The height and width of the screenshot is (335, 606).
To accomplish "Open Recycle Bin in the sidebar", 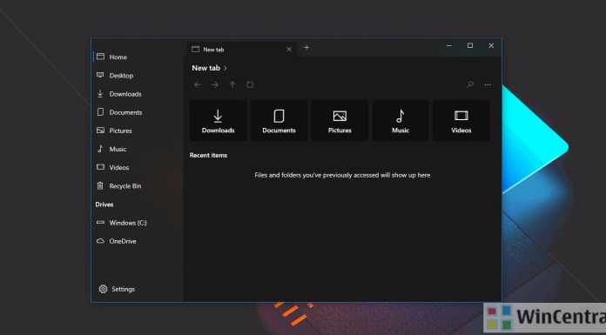I will pos(138,186).
